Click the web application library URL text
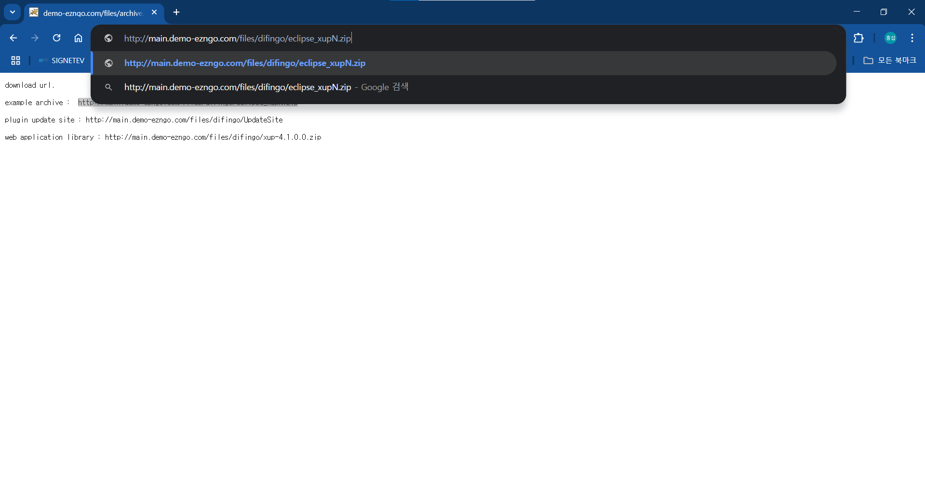 213,137
